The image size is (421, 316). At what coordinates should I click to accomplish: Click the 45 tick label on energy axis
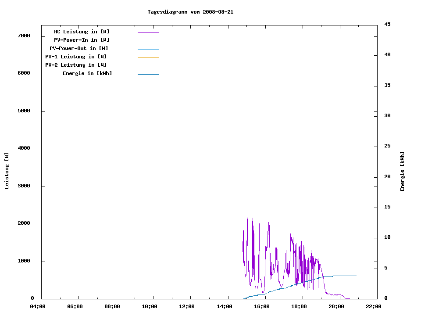pos(387,24)
